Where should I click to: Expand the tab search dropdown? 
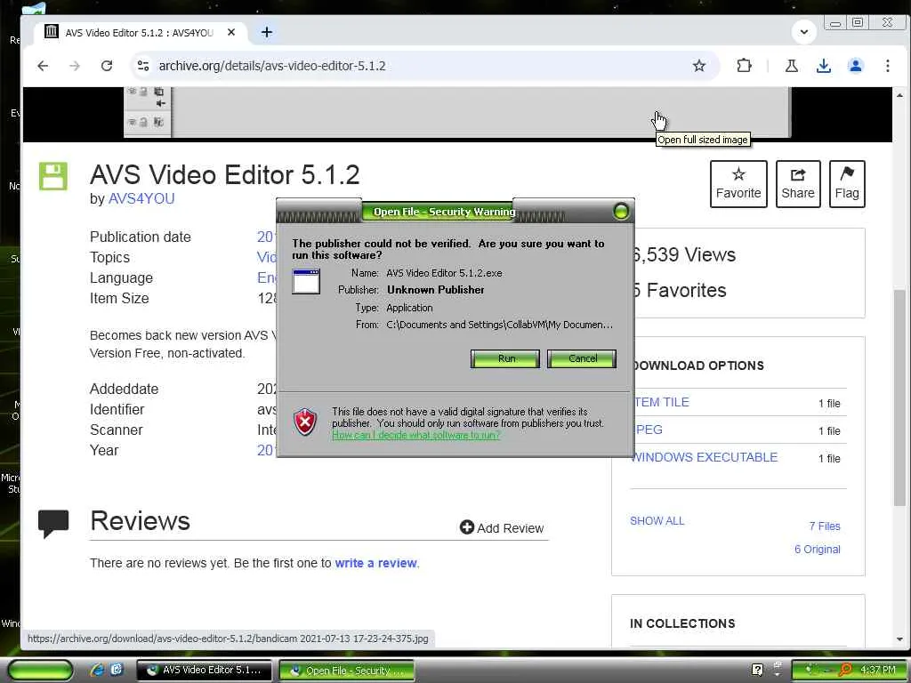804,32
